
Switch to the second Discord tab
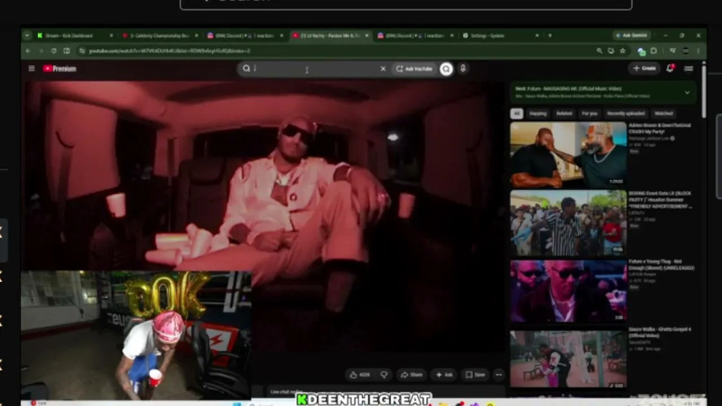tap(415, 36)
